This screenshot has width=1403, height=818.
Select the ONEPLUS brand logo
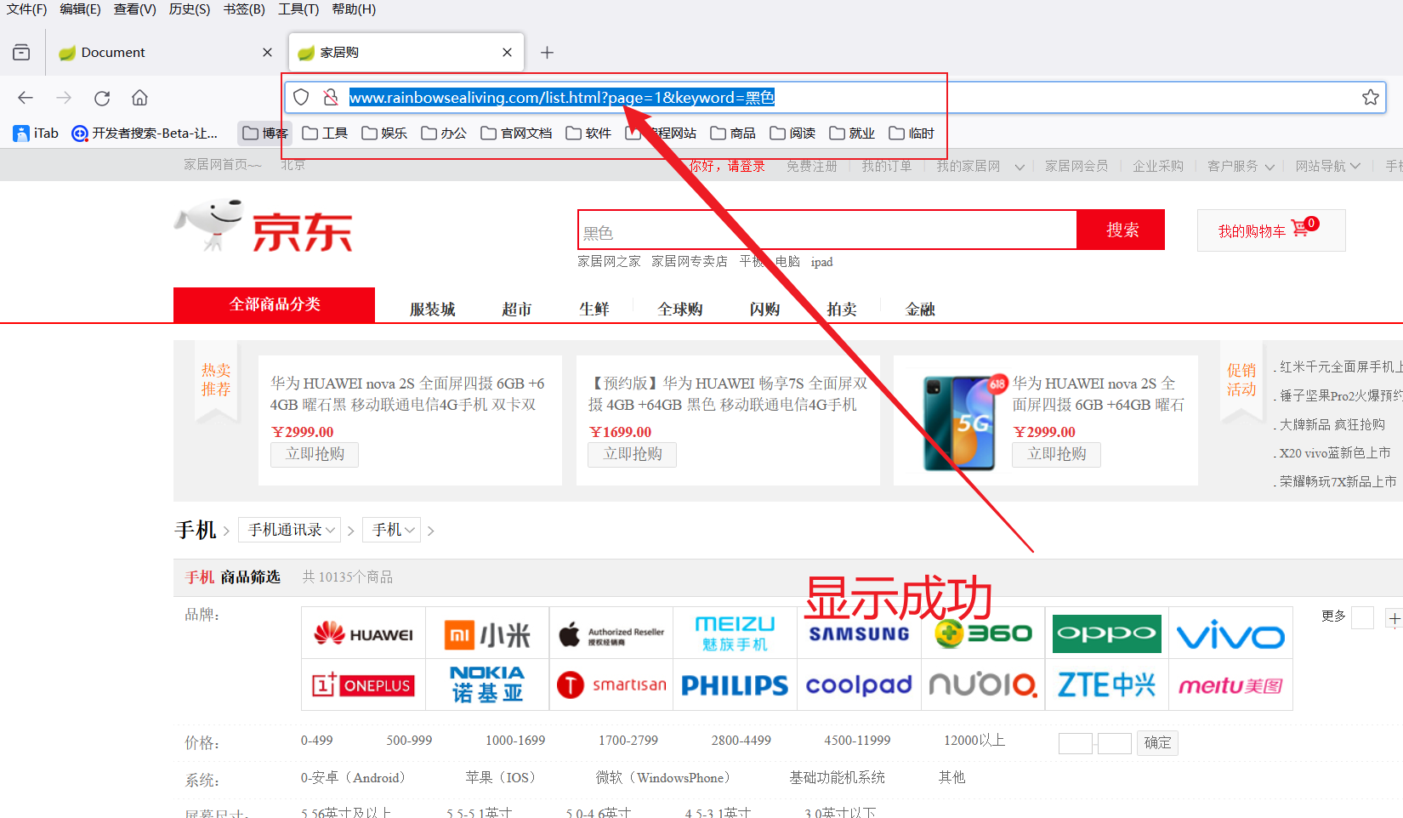pyautogui.click(x=363, y=685)
